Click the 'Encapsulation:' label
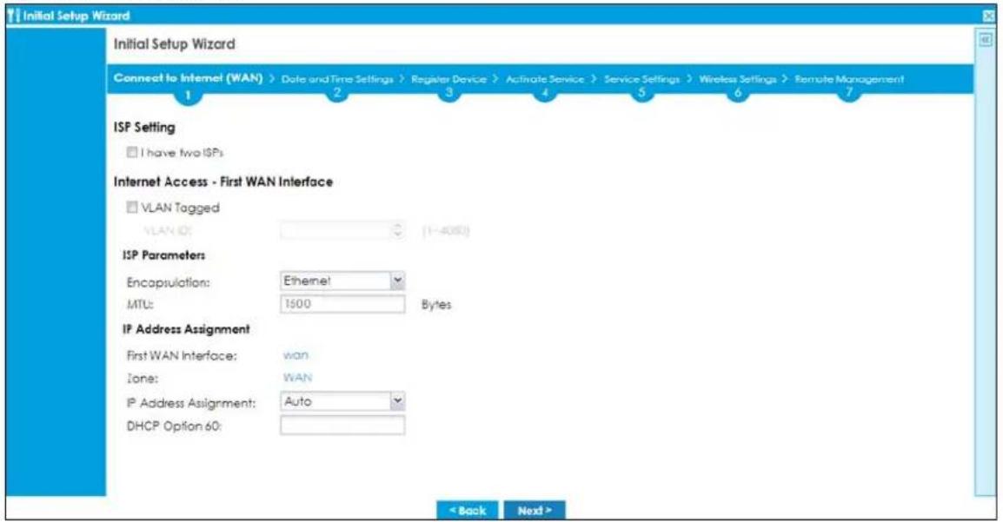1003x522 pixels. pyautogui.click(x=169, y=282)
